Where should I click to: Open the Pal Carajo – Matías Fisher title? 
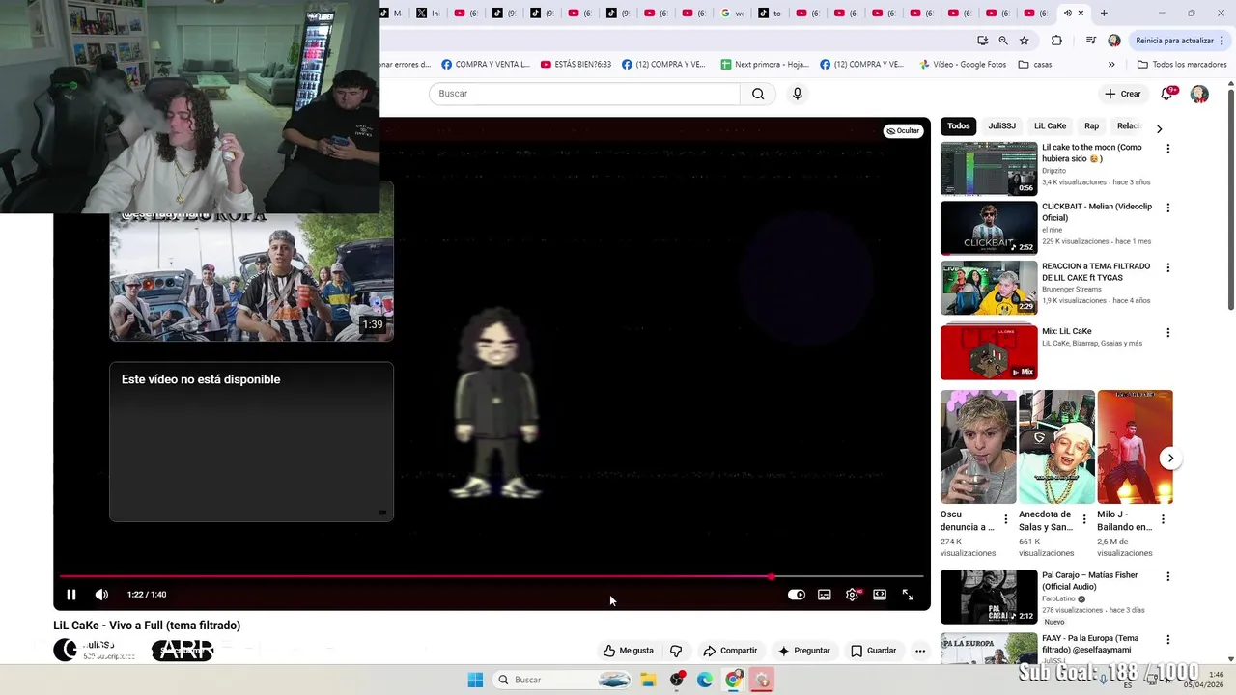(1090, 581)
